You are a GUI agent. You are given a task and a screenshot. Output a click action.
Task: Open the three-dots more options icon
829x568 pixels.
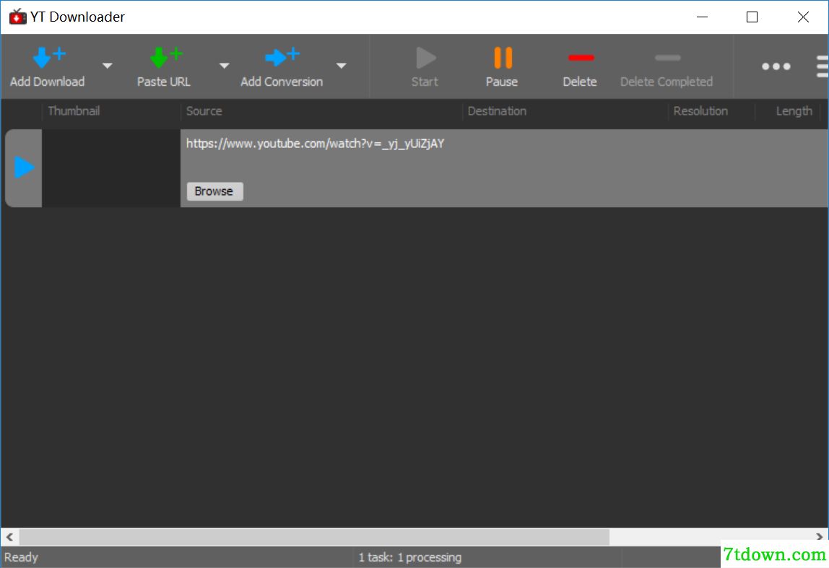[776, 66]
